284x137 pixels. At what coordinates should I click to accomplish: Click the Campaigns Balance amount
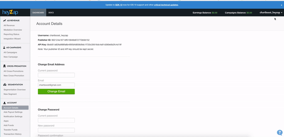(249, 13)
